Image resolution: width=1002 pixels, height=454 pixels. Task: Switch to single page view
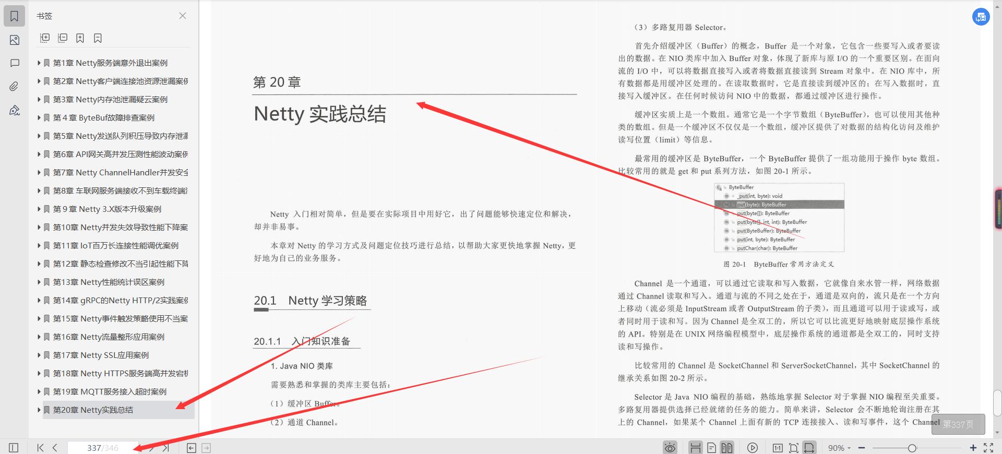[x=711, y=448]
